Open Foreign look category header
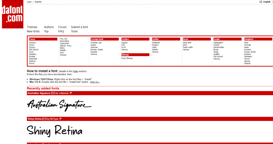 pos(105,39)
